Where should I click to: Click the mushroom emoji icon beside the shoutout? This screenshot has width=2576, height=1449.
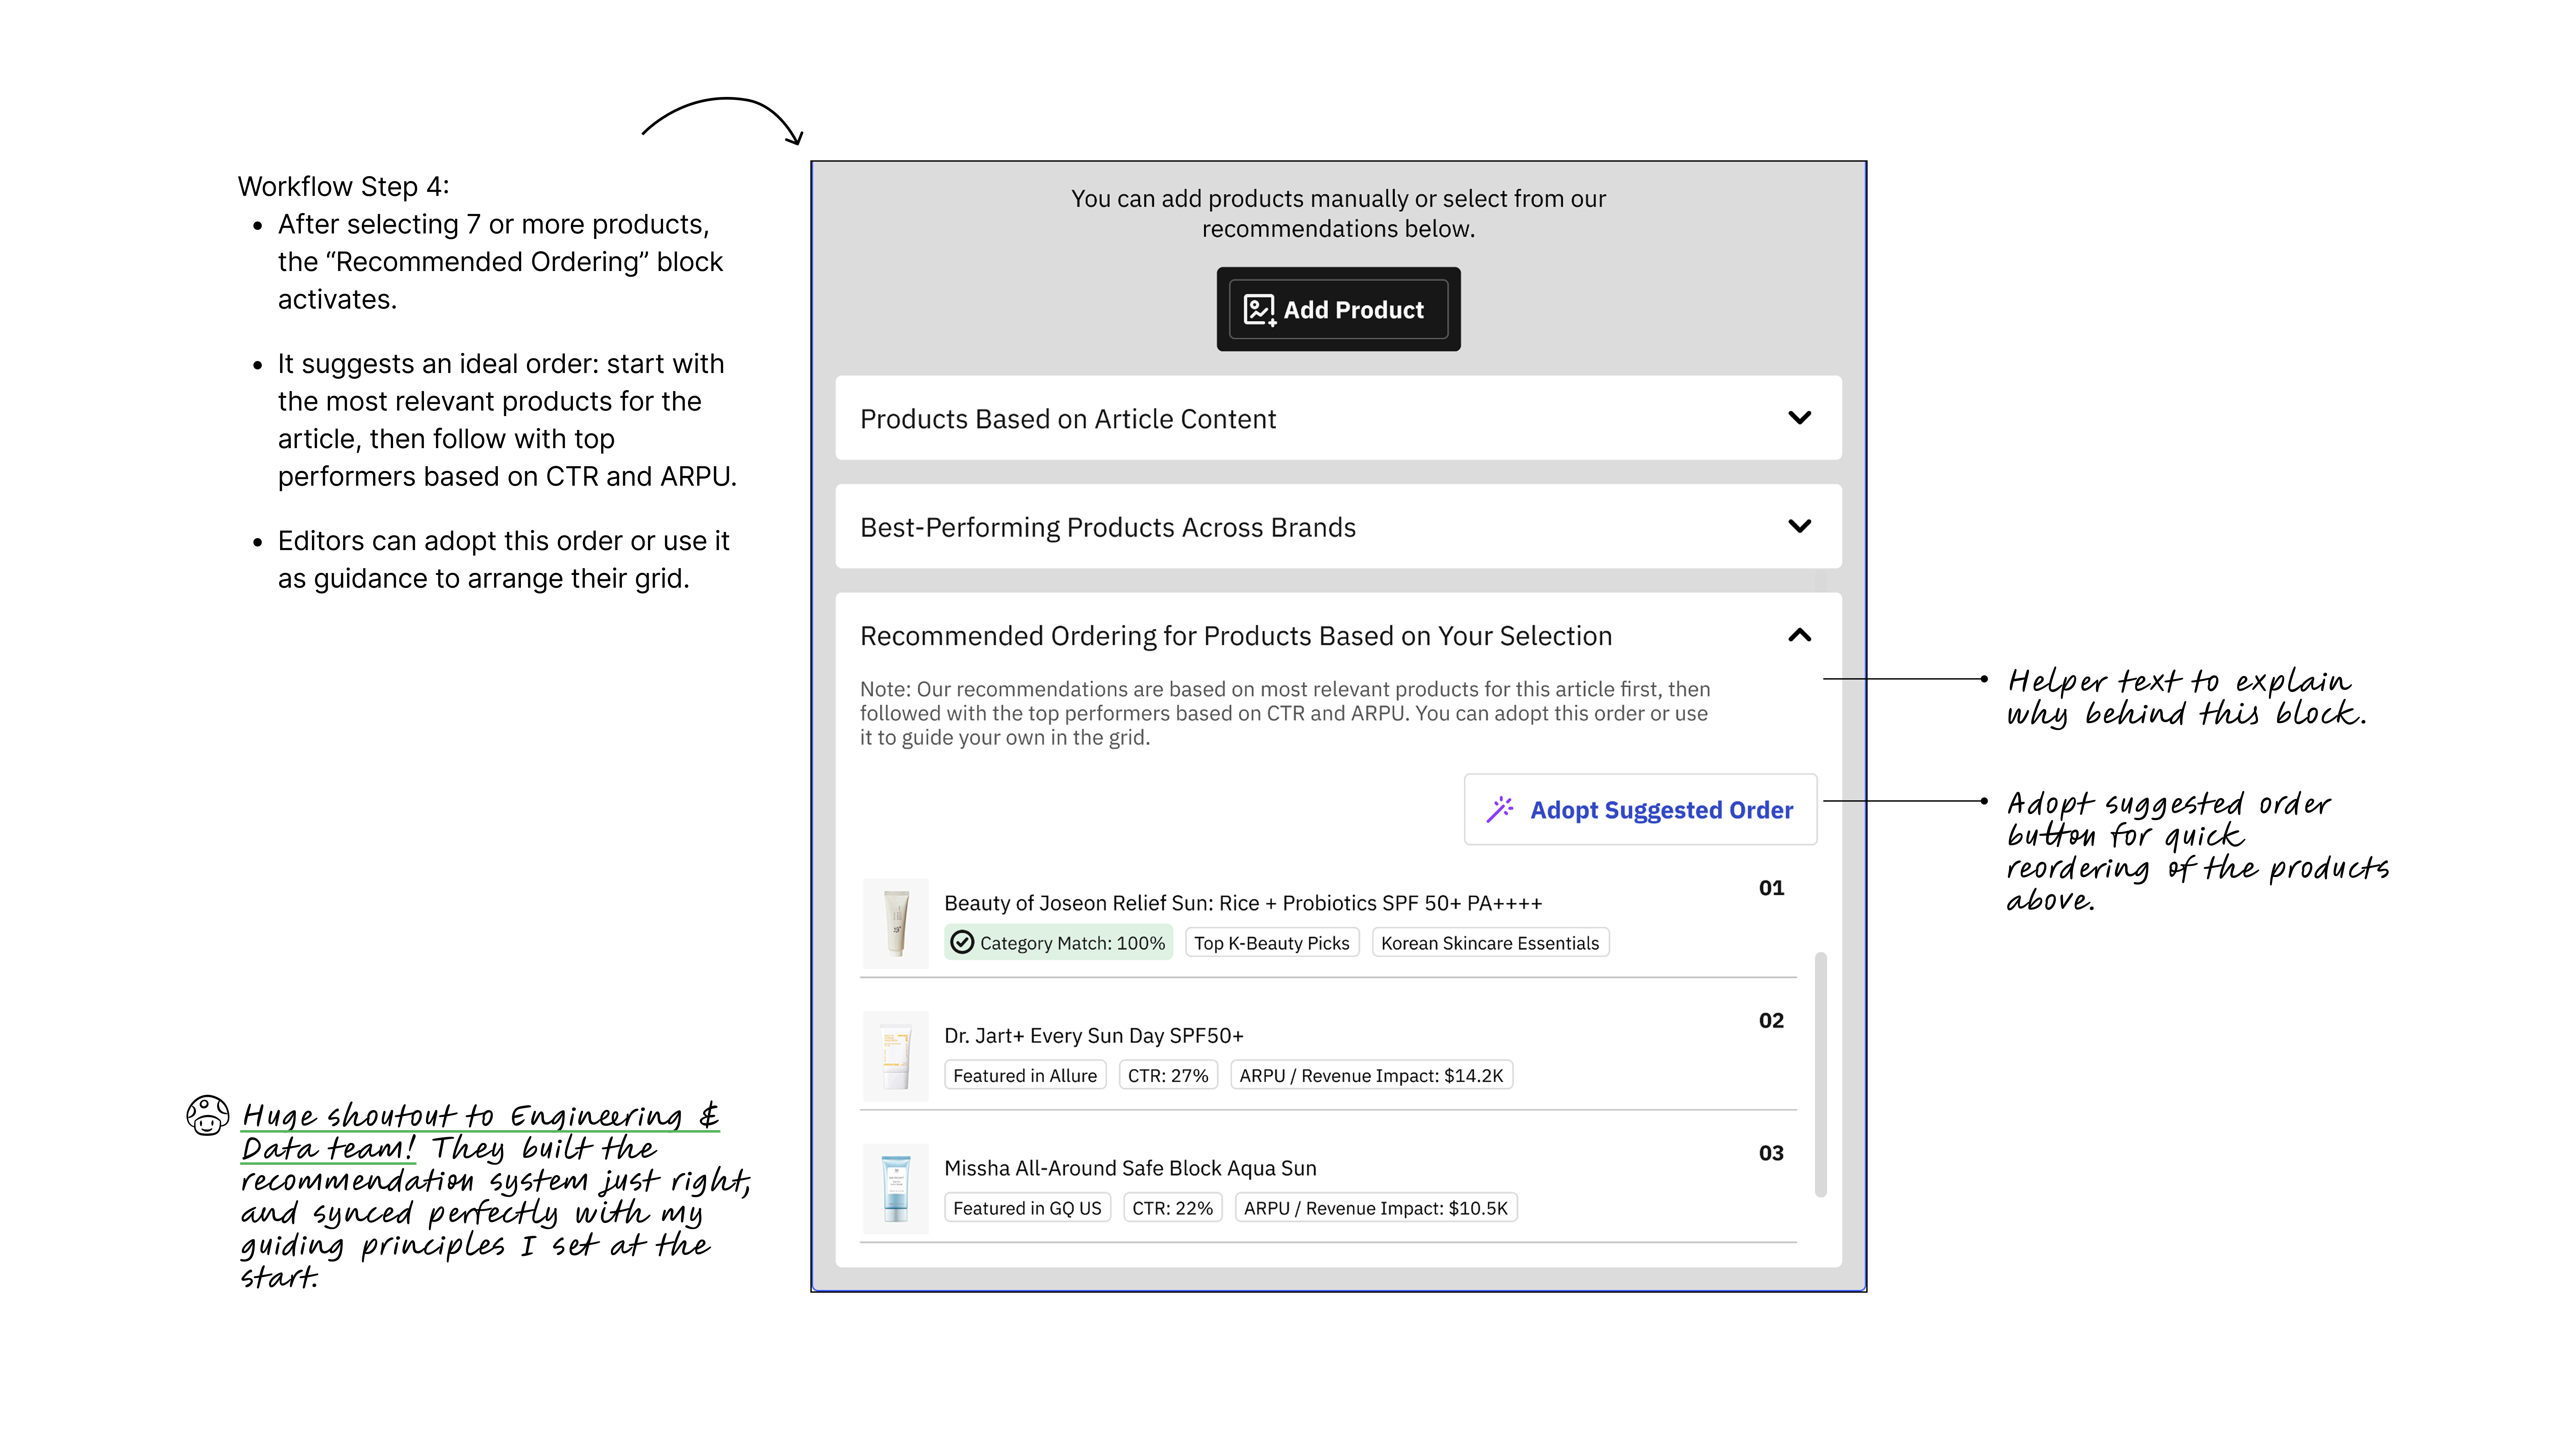(x=208, y=1115)
